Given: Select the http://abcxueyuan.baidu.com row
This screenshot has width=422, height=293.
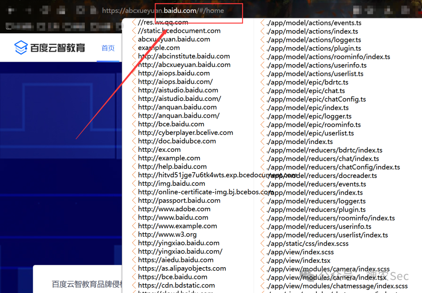Looking at the screenshot, I should pyautogui.click(x=184, y=65).
